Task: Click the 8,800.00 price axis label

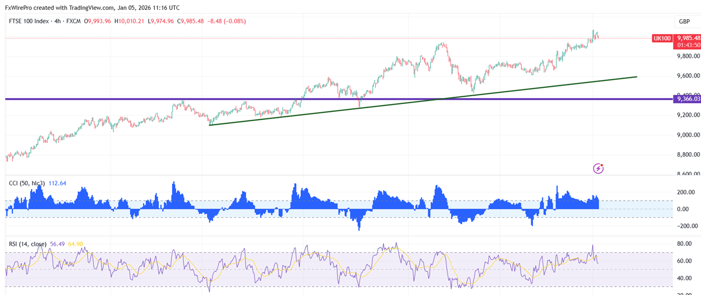Action: pyautogui.click(x=688, y=154)
